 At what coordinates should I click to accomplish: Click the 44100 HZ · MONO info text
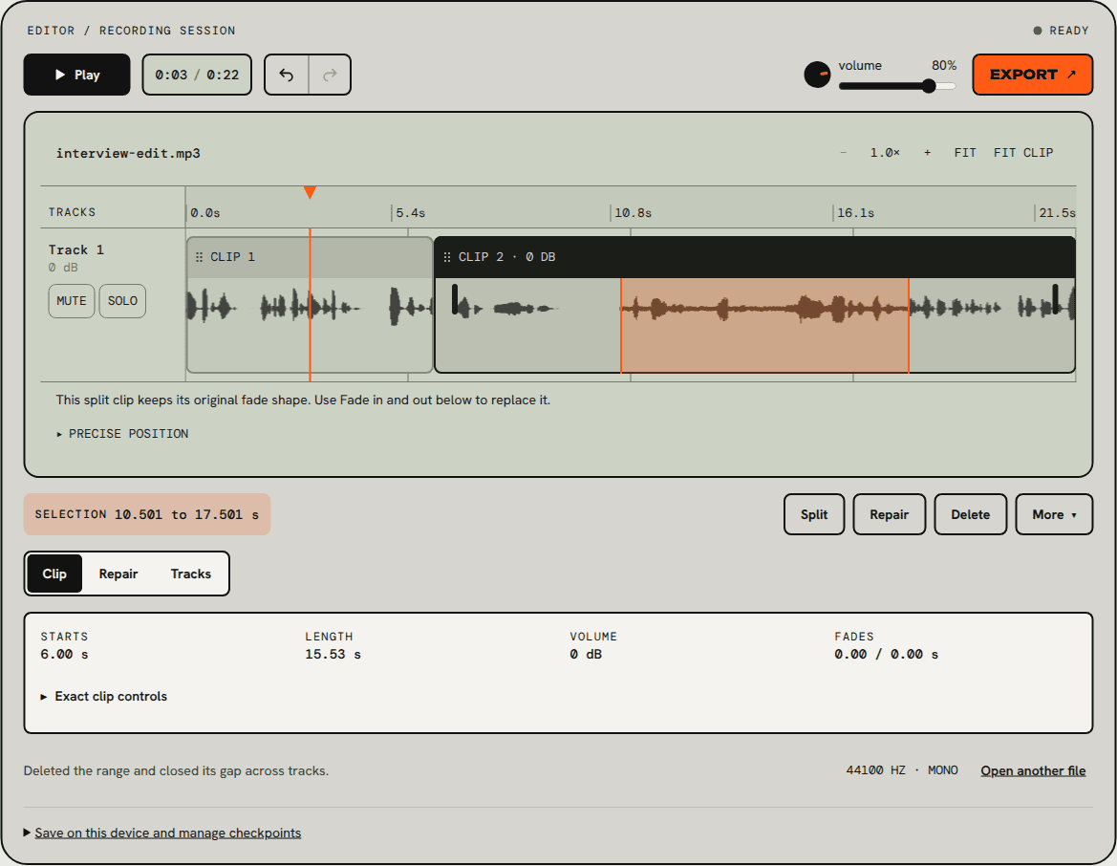(x=902, y=770)
